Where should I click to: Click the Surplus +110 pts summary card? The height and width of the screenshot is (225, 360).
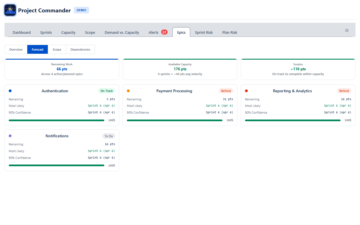coord(298,69)
